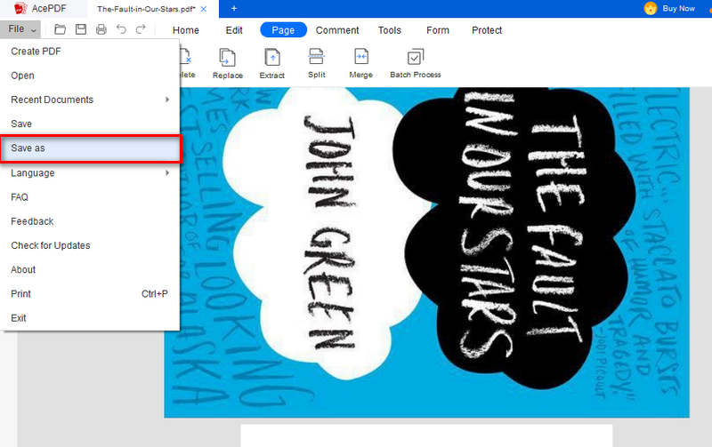
Task: Select the Split tool
Action: [x=317, y=63]
